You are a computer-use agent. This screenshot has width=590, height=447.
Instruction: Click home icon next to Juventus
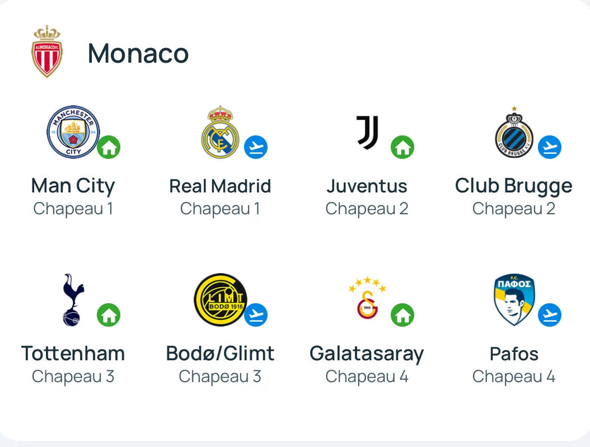pos(402,147)
